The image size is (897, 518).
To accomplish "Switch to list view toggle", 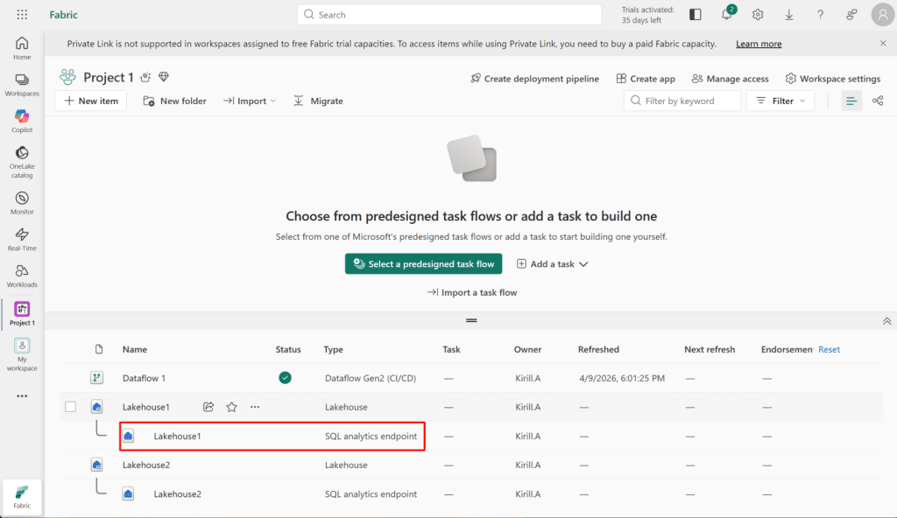I will pyautogui.click(x=851, y=101).
